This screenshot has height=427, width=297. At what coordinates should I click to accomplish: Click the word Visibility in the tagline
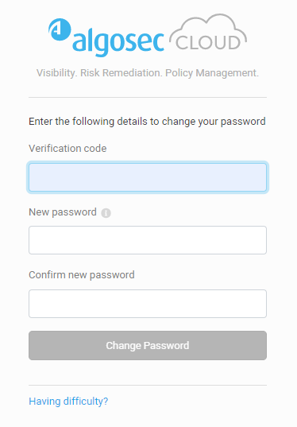pyautogui.click(x=57, y=73)
